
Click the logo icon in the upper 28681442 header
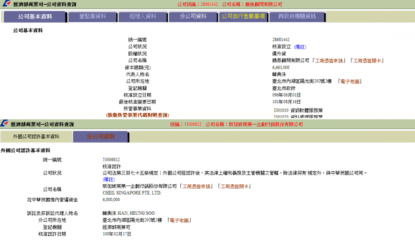[x=6, y=3]
